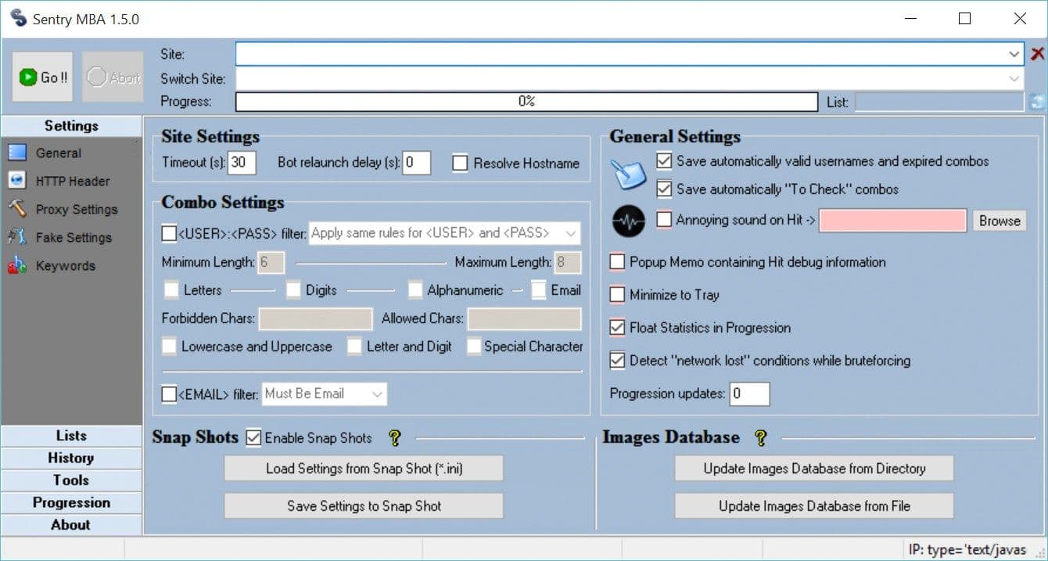Click the Timeout seconds input field
The image size is (1048, 561).
[x=241, y=163]
